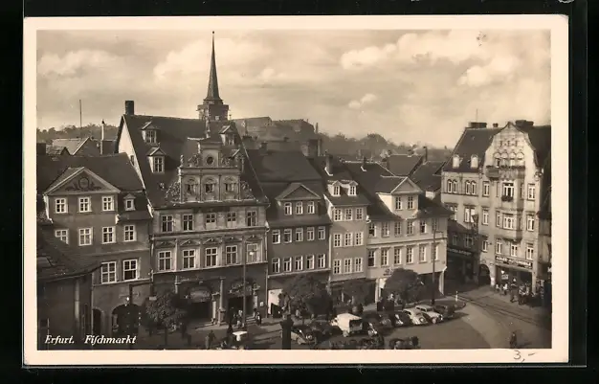
Task: Click the shop sign on right building
Action: [x=513, y=262]
